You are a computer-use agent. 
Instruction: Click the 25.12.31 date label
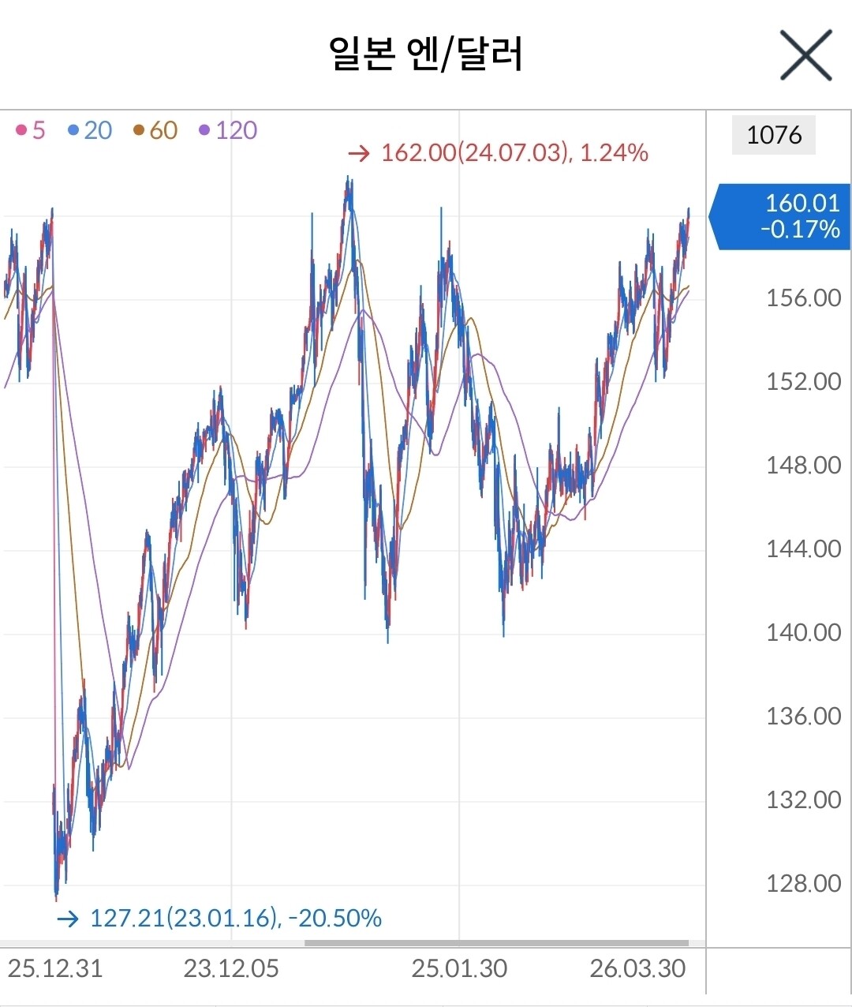tap(55, 969)
